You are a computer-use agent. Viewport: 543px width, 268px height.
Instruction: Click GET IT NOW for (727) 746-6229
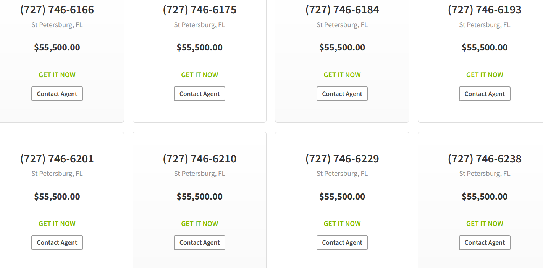(342, 224)
